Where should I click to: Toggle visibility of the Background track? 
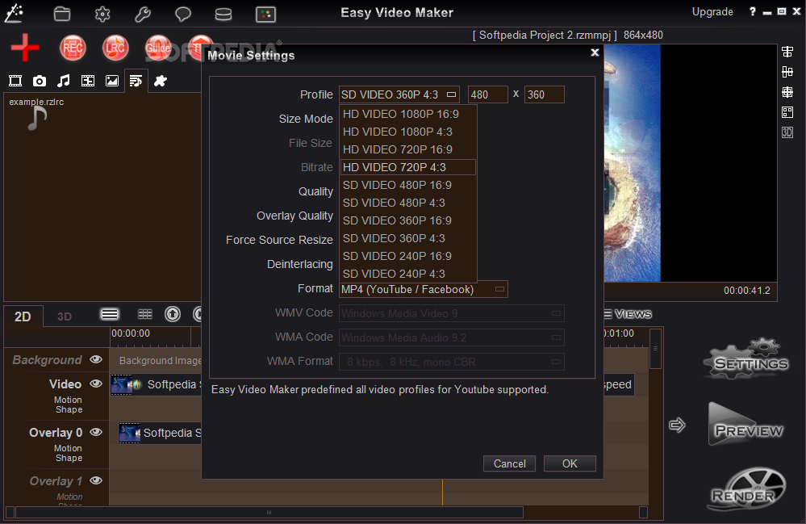point(96,359)
